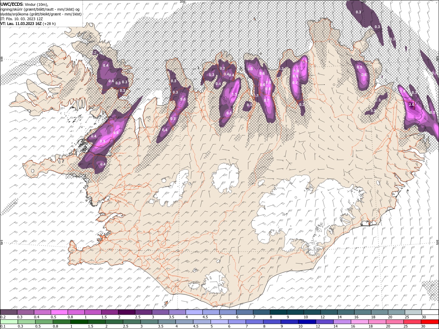Click the dark green 1 swatch in the lower legend

click(79, 322)
